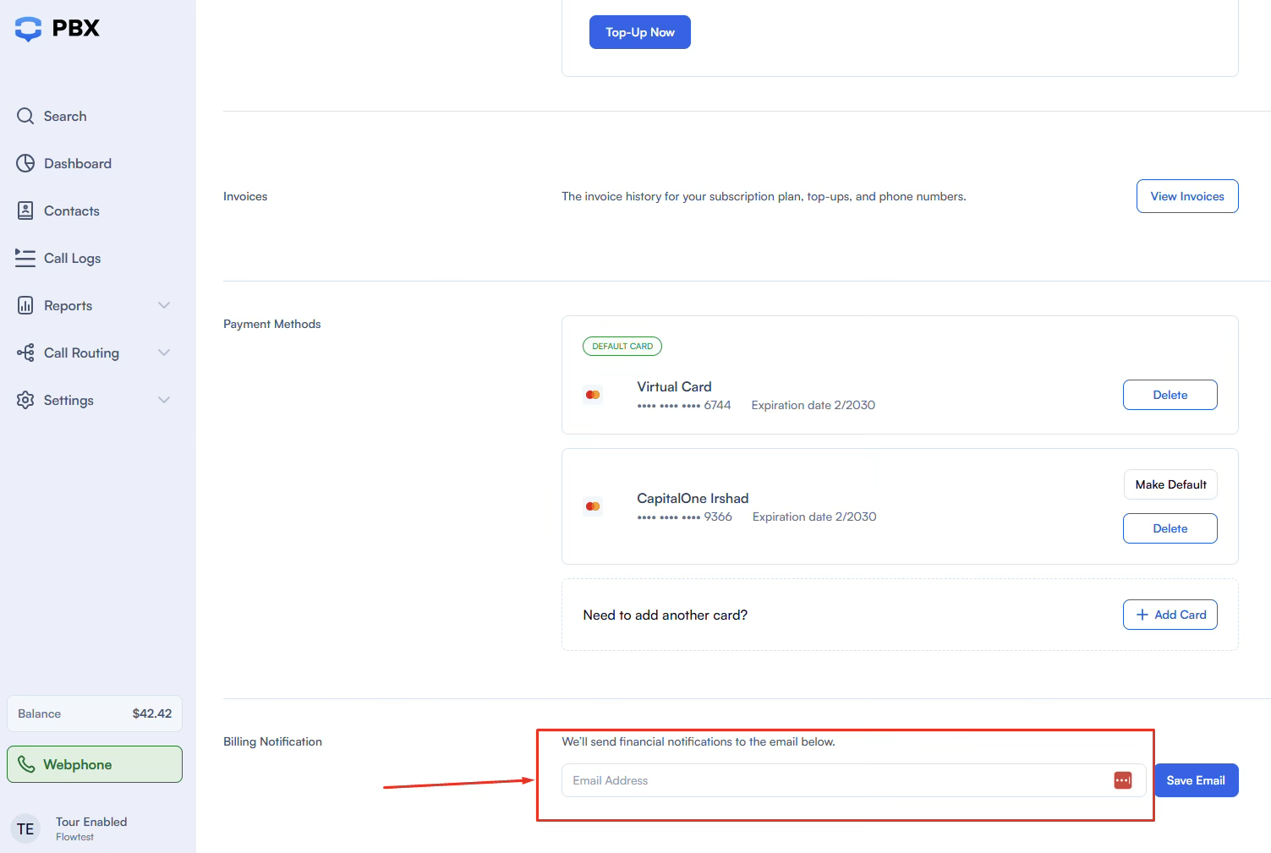
Task: Click the Reports bar chart icon
Action: [25, 305]
